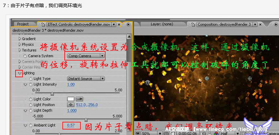Toggle Ambient Light stopwatch icon
The image size is (279, 135).
pos(31,125)
